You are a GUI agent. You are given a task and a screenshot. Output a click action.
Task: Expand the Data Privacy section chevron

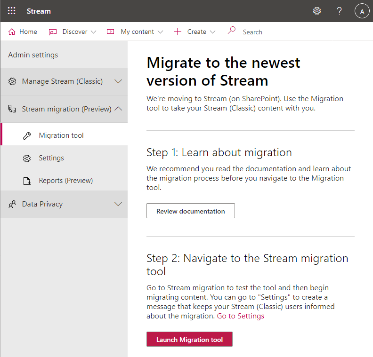(118, 204)
